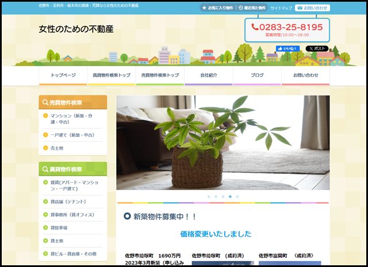The height and width of the screenshot is (267, 368).
Task: Click green bullet icon beside 貸ビル・貸倉庫
Action: pyautogui.click(x=45, y=253)
